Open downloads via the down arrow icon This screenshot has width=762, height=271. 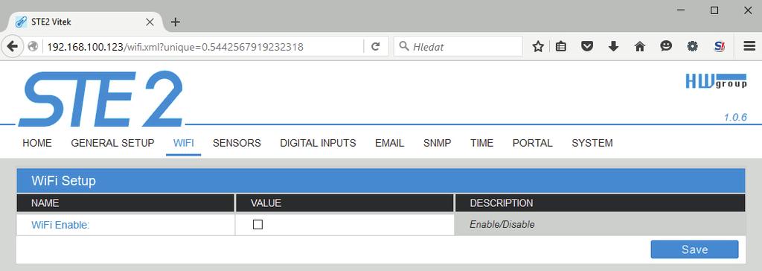point(613,47)
